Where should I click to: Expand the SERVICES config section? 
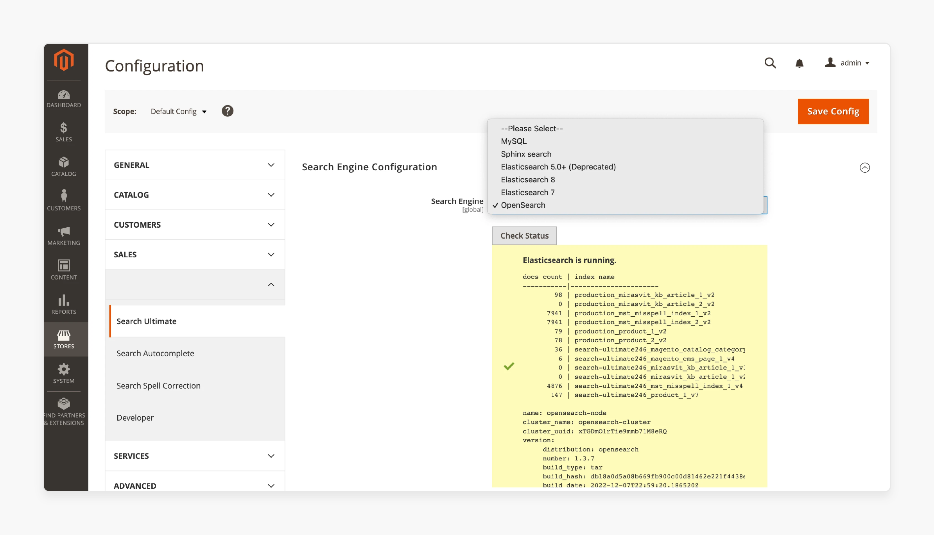pyautogui.click(x=195, y=456)
